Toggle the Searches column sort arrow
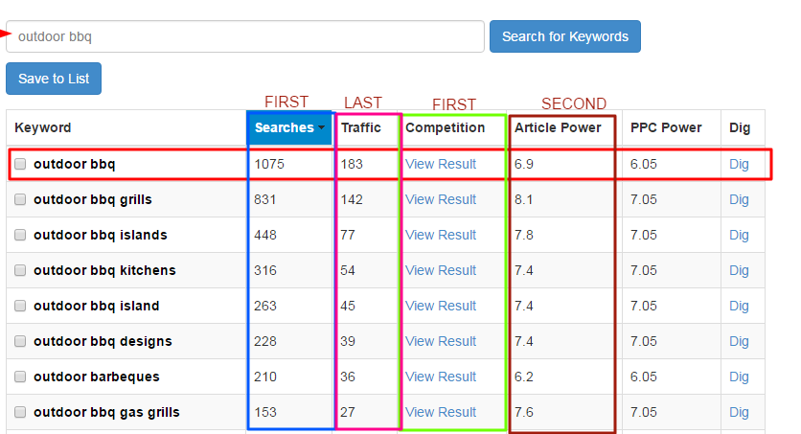 pyautogui.click(x=321, y=127)
